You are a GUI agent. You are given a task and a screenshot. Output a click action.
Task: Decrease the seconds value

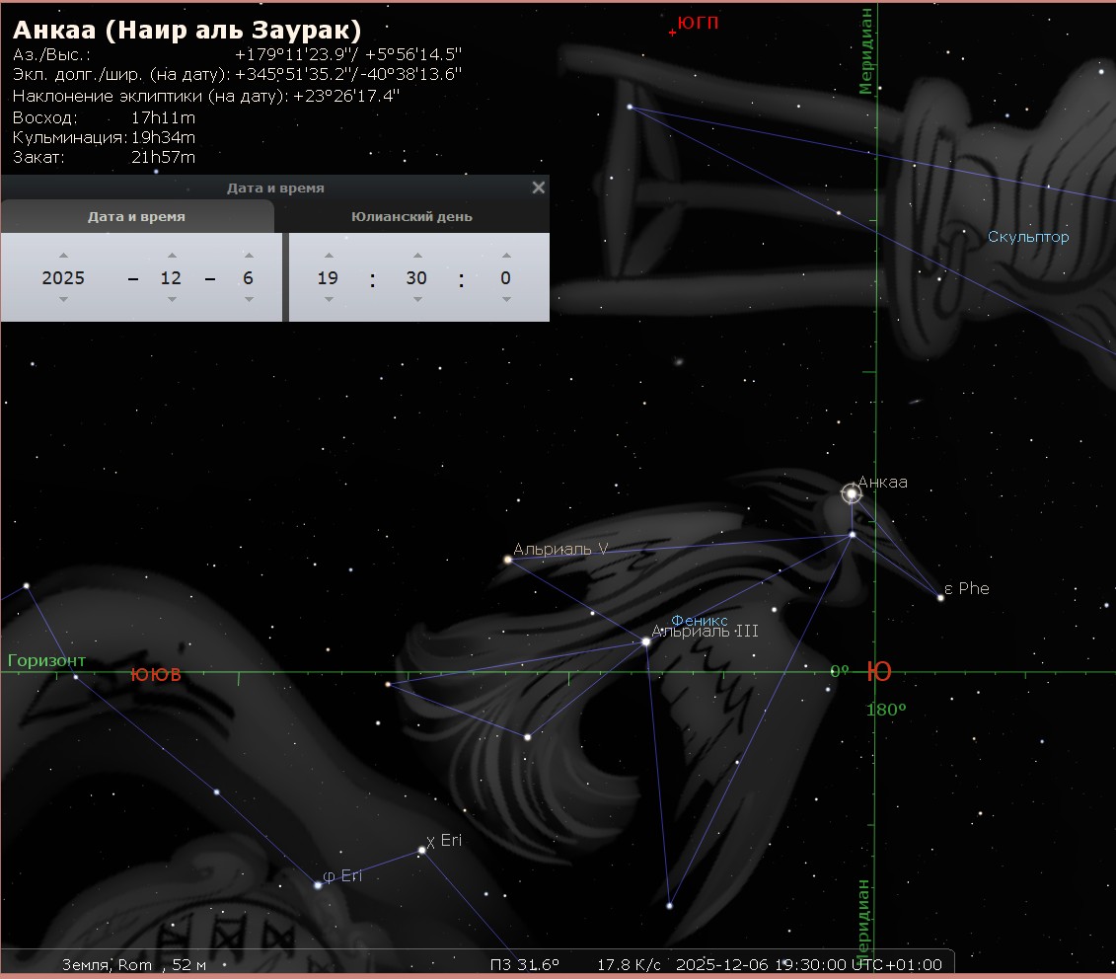[x=505, y=300]
